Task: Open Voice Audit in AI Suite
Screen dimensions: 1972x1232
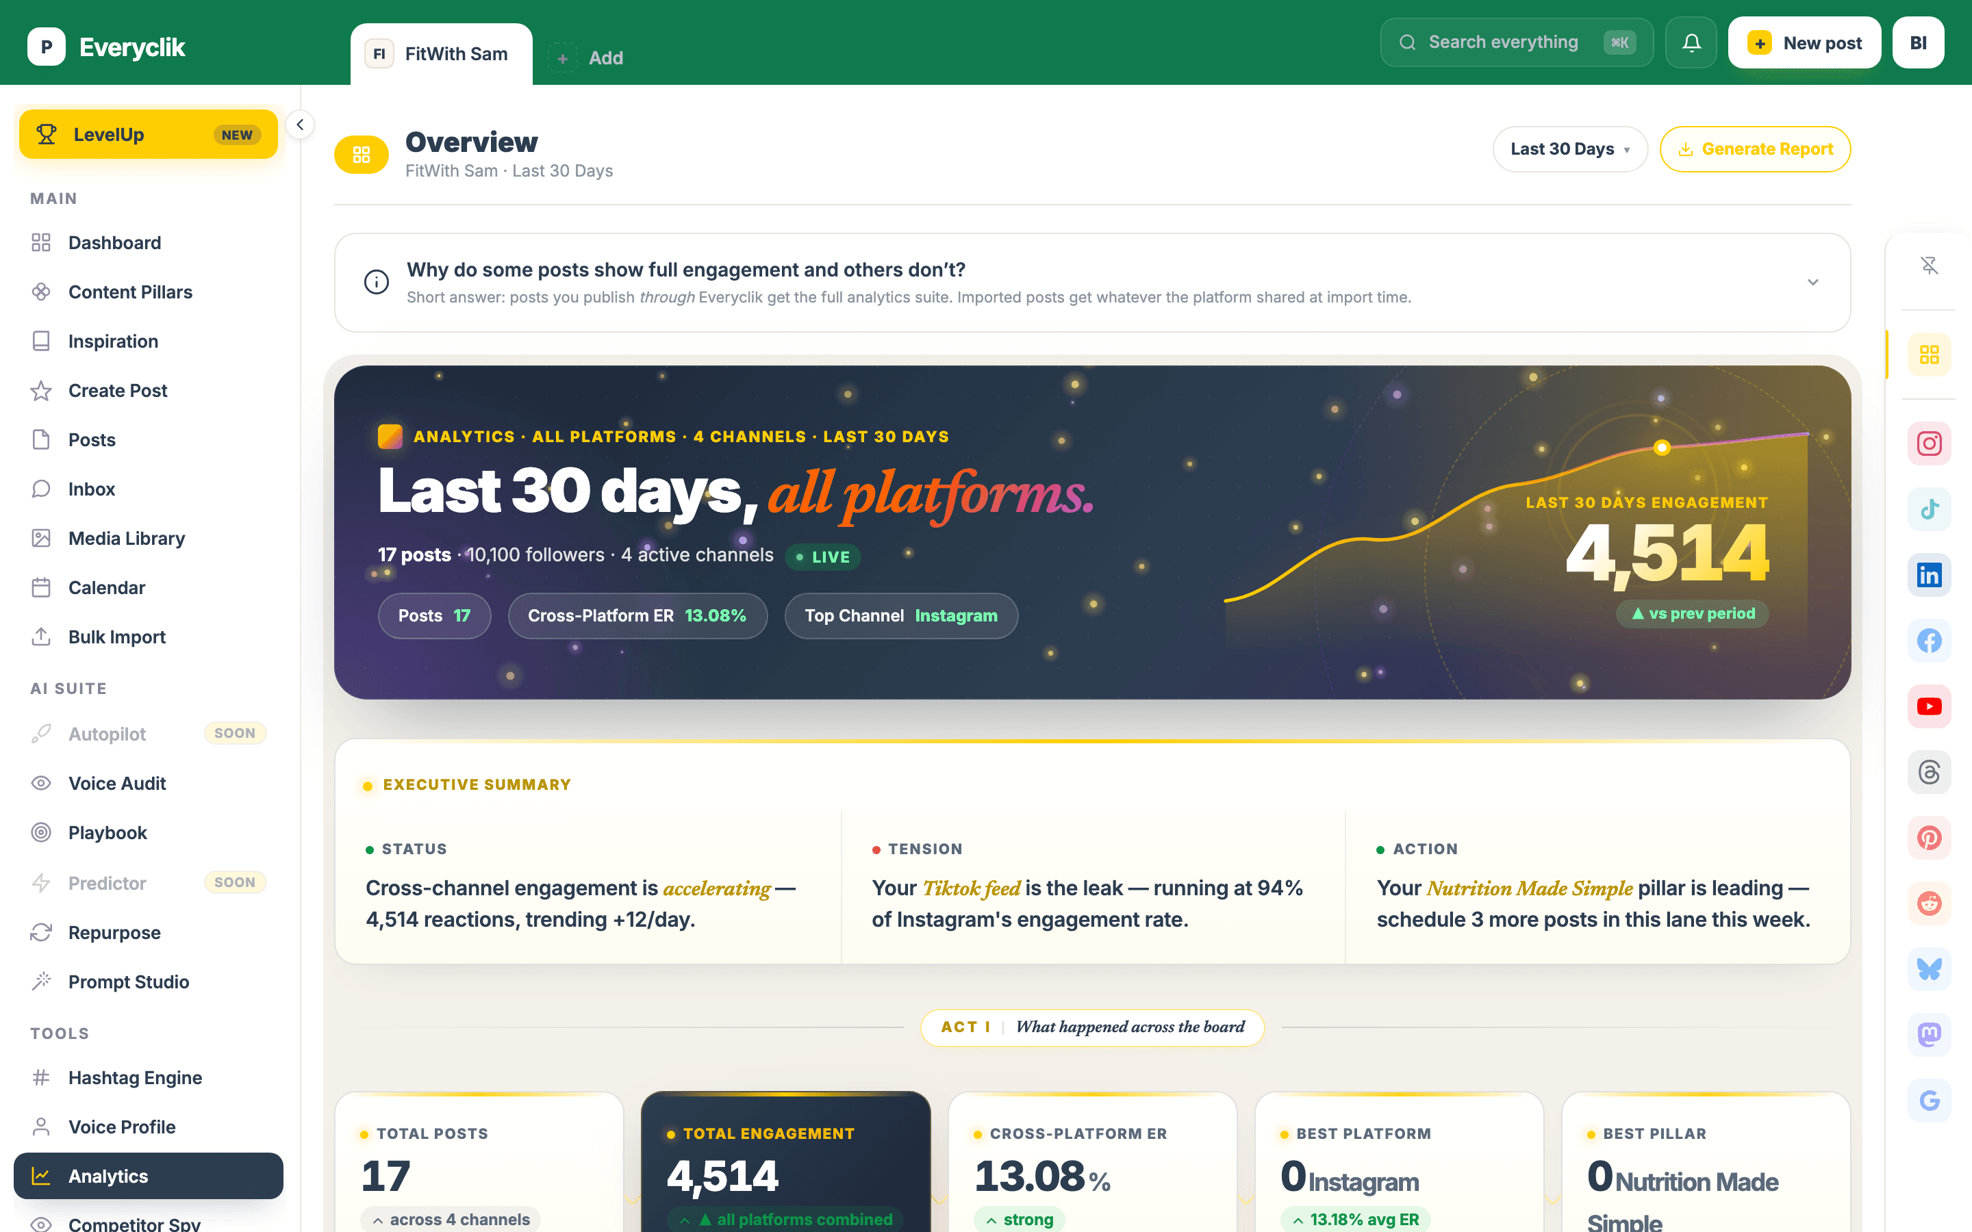Action: click(x=149, y=783)
